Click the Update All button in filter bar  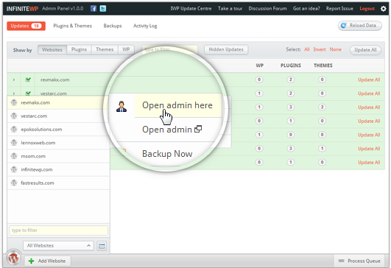coord(365,50)
